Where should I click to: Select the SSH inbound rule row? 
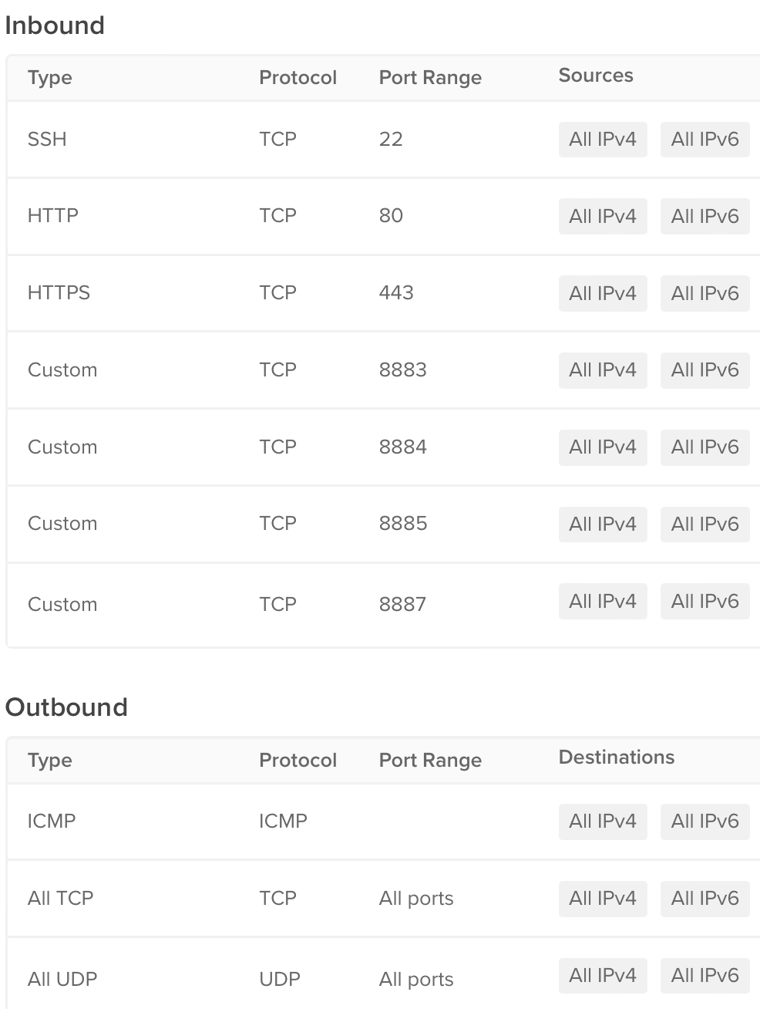point(383,140)
